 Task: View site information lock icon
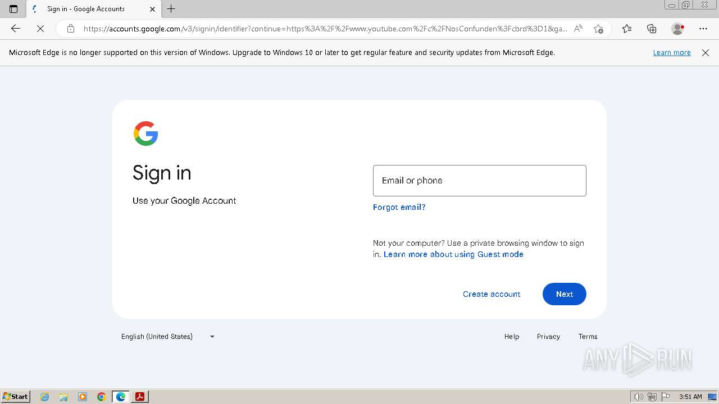pyautogui.click(x=70, y=29)
